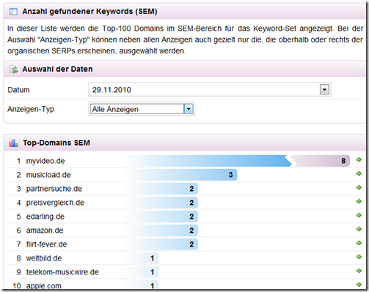369x292 pixels.
Task: Open the edarling.de domain entry
Action: pyautogui.click(x=45, y=217)
